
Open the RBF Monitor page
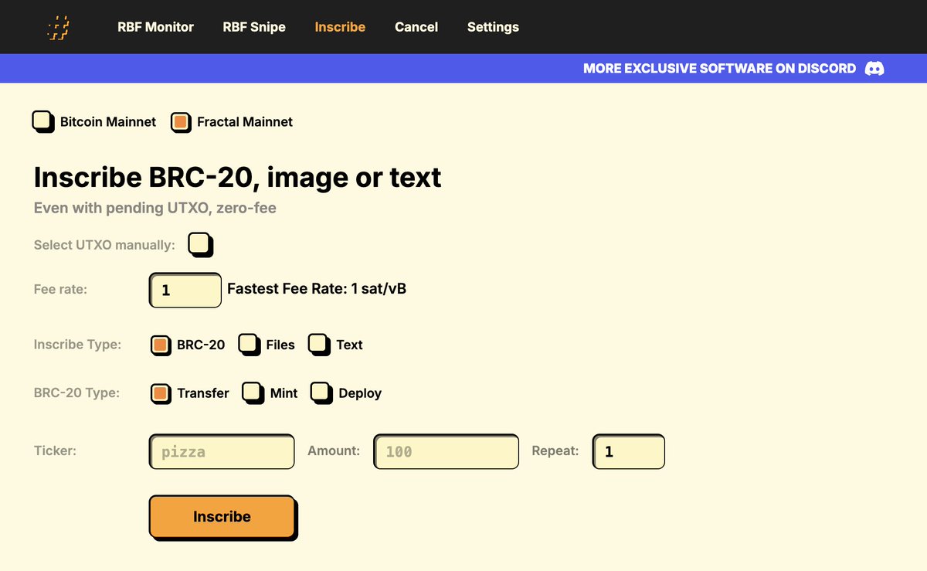click(155, 27)
